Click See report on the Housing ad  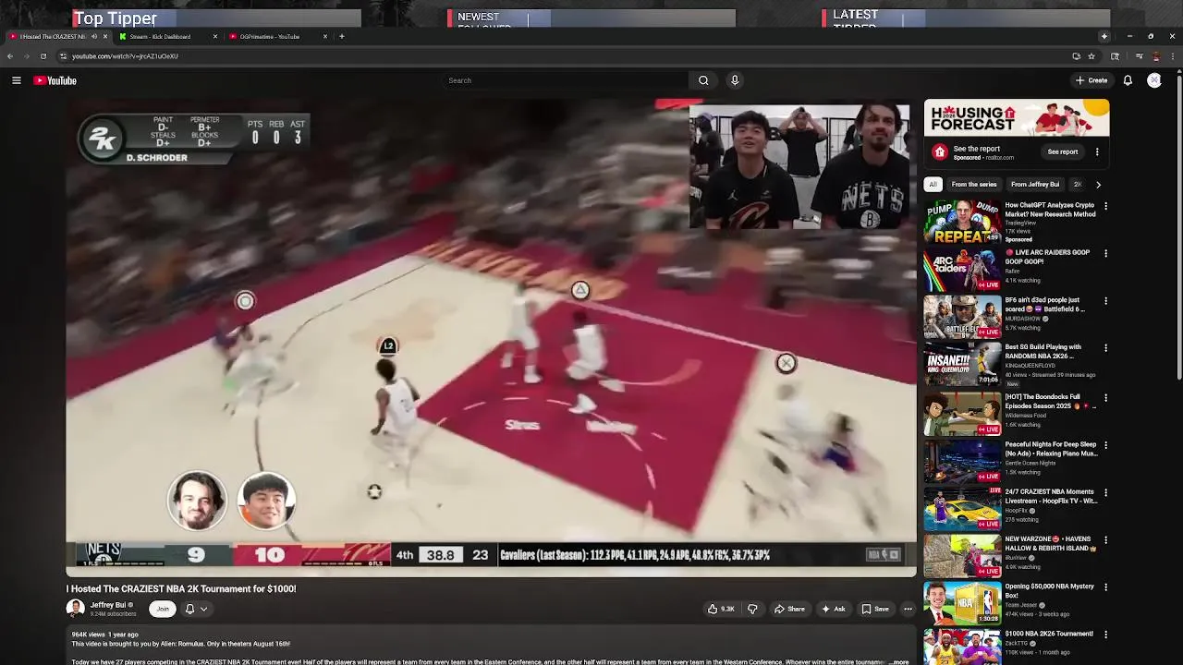coord(1063,151)
